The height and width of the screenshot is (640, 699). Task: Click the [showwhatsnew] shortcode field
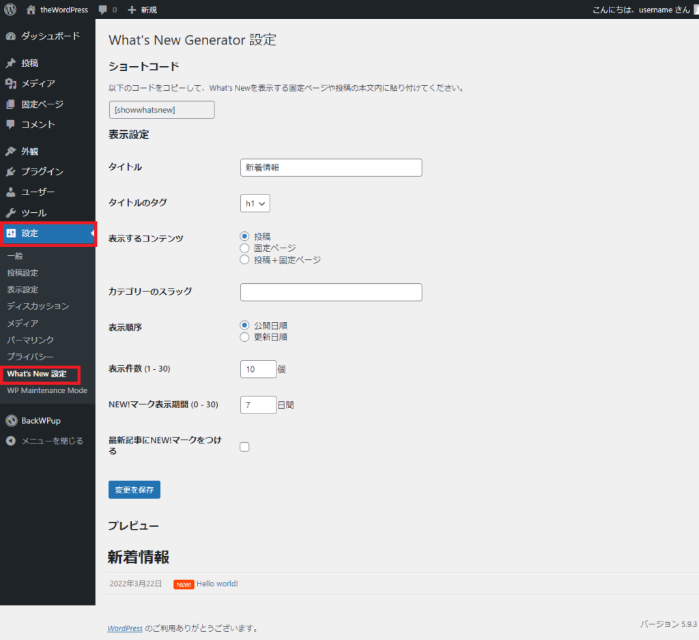click(162, 110)
